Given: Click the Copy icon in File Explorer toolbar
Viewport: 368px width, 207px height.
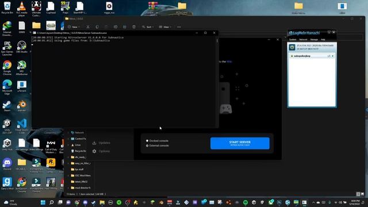Looking at the screenshot, I should tap(97, 27).
